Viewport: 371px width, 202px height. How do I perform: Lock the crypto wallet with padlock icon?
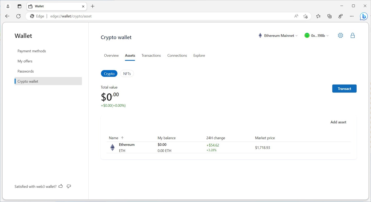coord(352,36)
